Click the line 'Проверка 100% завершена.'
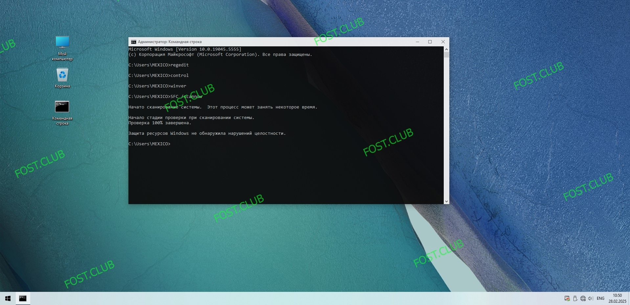 click(160, 123)
